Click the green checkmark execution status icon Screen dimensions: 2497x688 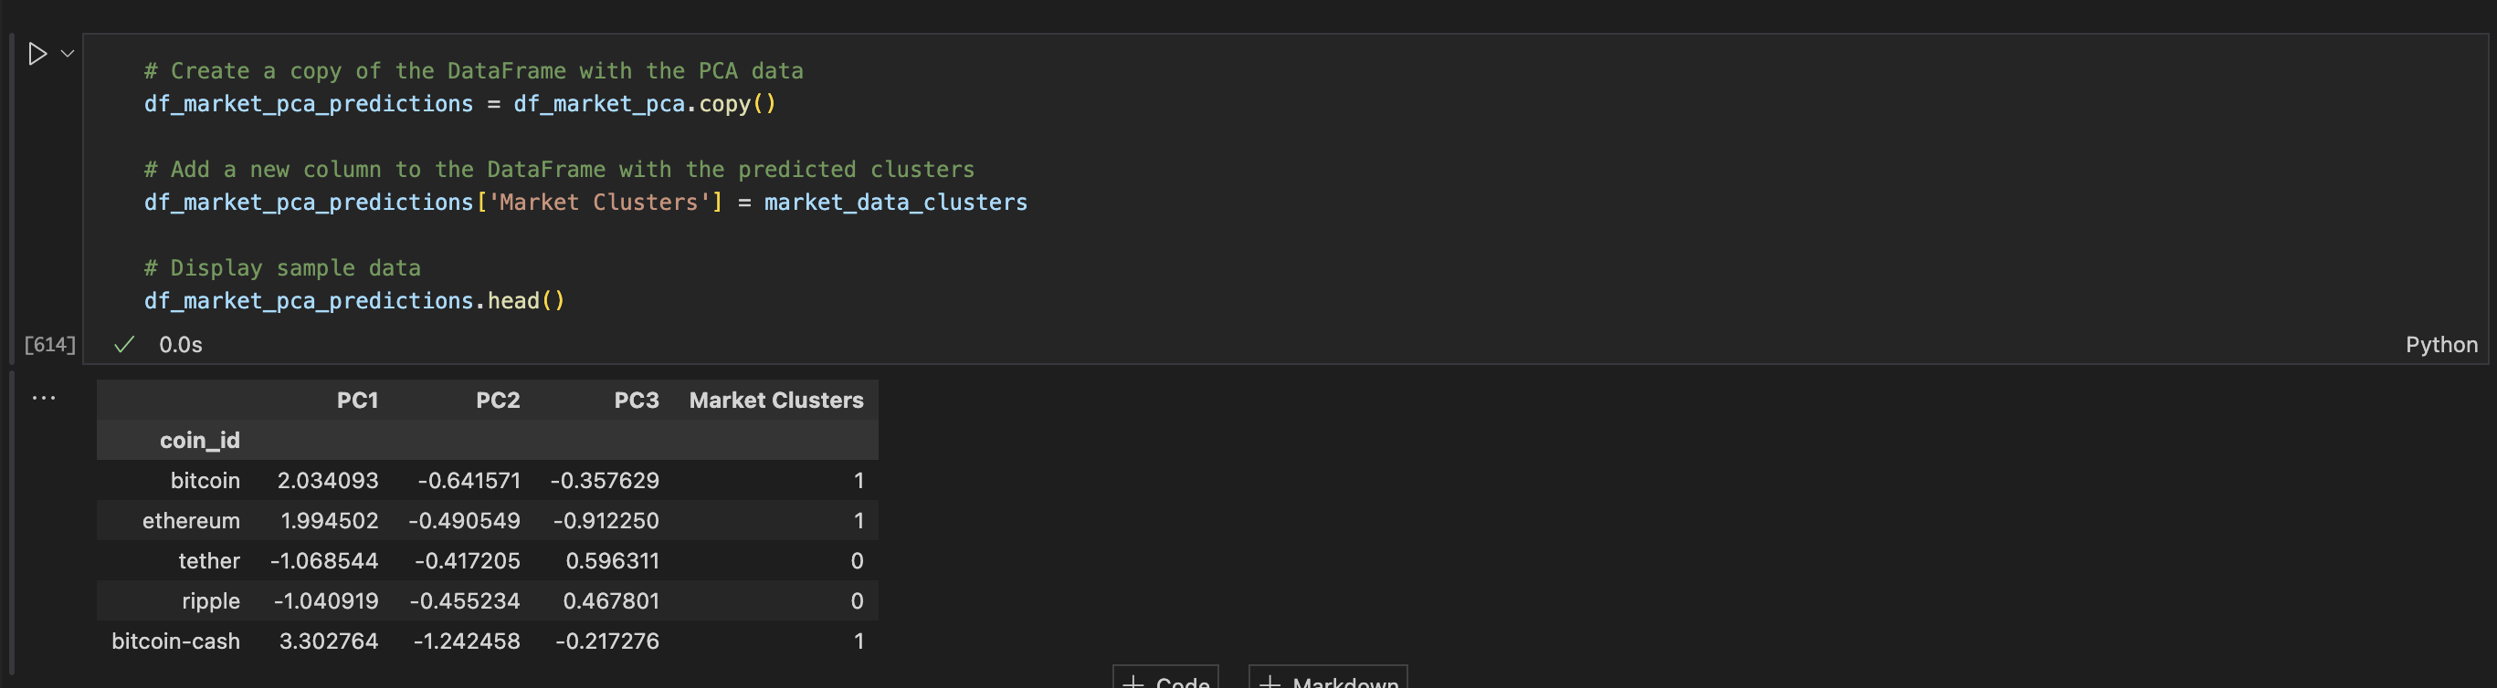tap(124, 344)
